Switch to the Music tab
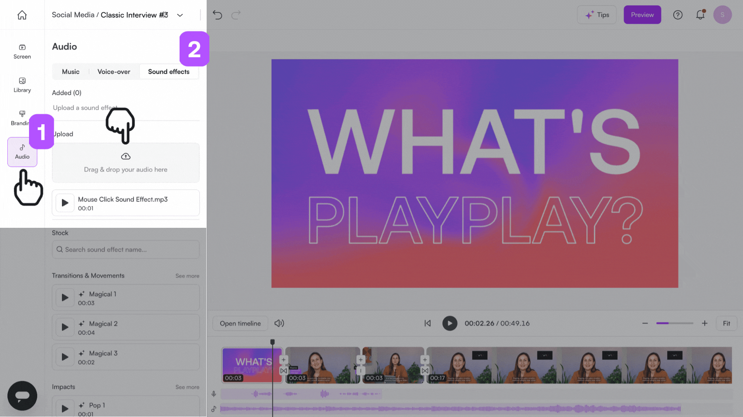This screenshot has width=743, height=417. click(70, 72)
